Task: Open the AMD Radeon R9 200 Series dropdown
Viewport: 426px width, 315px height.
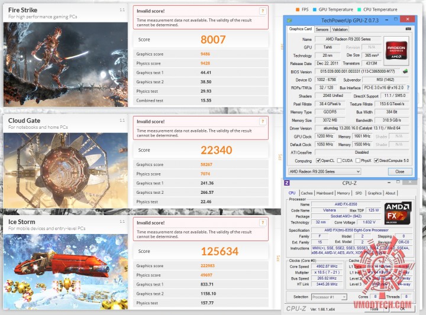Action: [x=325, y=171]
